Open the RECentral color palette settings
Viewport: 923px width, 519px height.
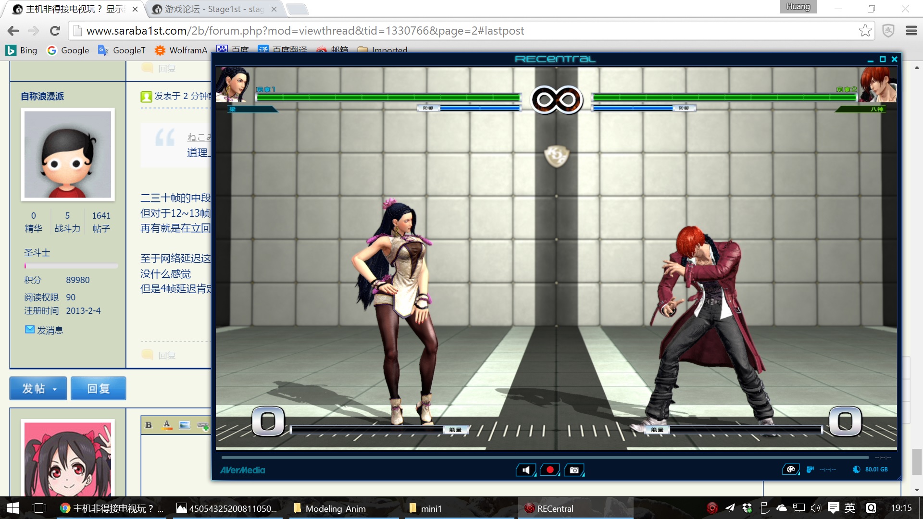coord(791,470)
